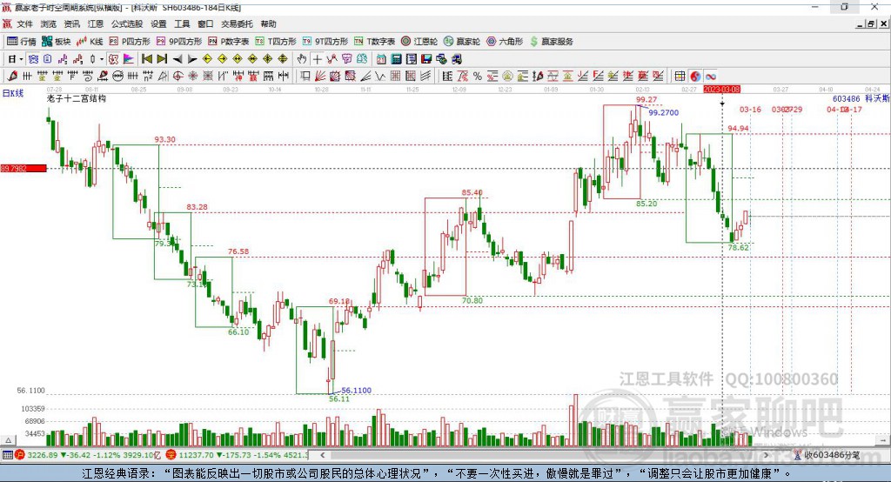Open the calculator icon
891x482 pixels.
(x=396, y=58)
